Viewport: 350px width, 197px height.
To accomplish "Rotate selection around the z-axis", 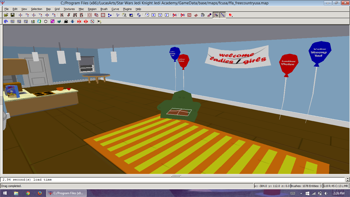I will click(x=54, y=15).
